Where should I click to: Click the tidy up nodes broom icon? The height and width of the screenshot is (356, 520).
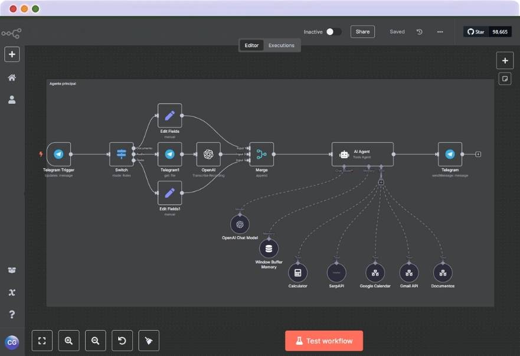[149, 341]
